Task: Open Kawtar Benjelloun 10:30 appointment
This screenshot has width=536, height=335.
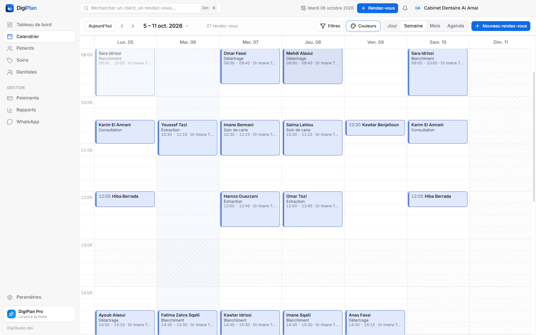Action: coord(375,128)
